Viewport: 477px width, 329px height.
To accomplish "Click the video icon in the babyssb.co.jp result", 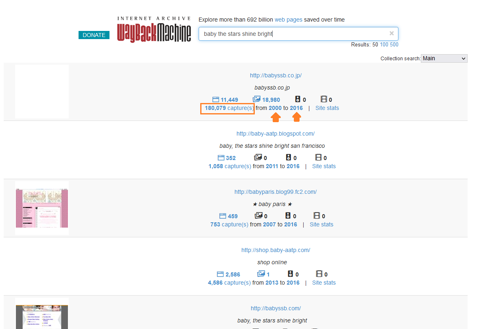I will click(x=324, y=99).
